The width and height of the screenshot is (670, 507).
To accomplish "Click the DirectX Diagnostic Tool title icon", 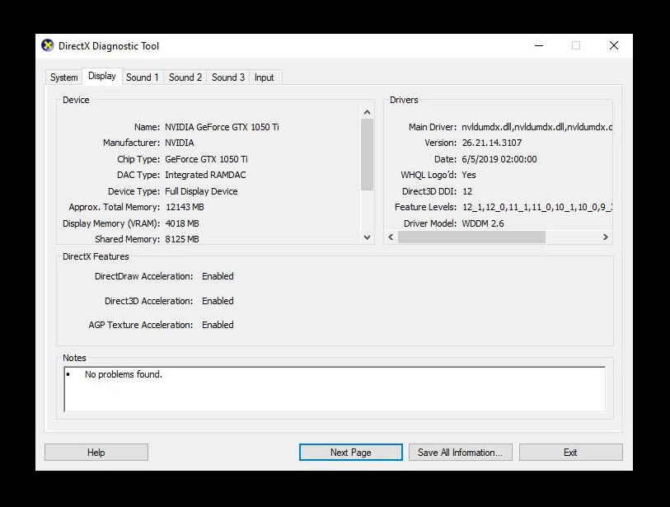I will [x=48, y=45].
